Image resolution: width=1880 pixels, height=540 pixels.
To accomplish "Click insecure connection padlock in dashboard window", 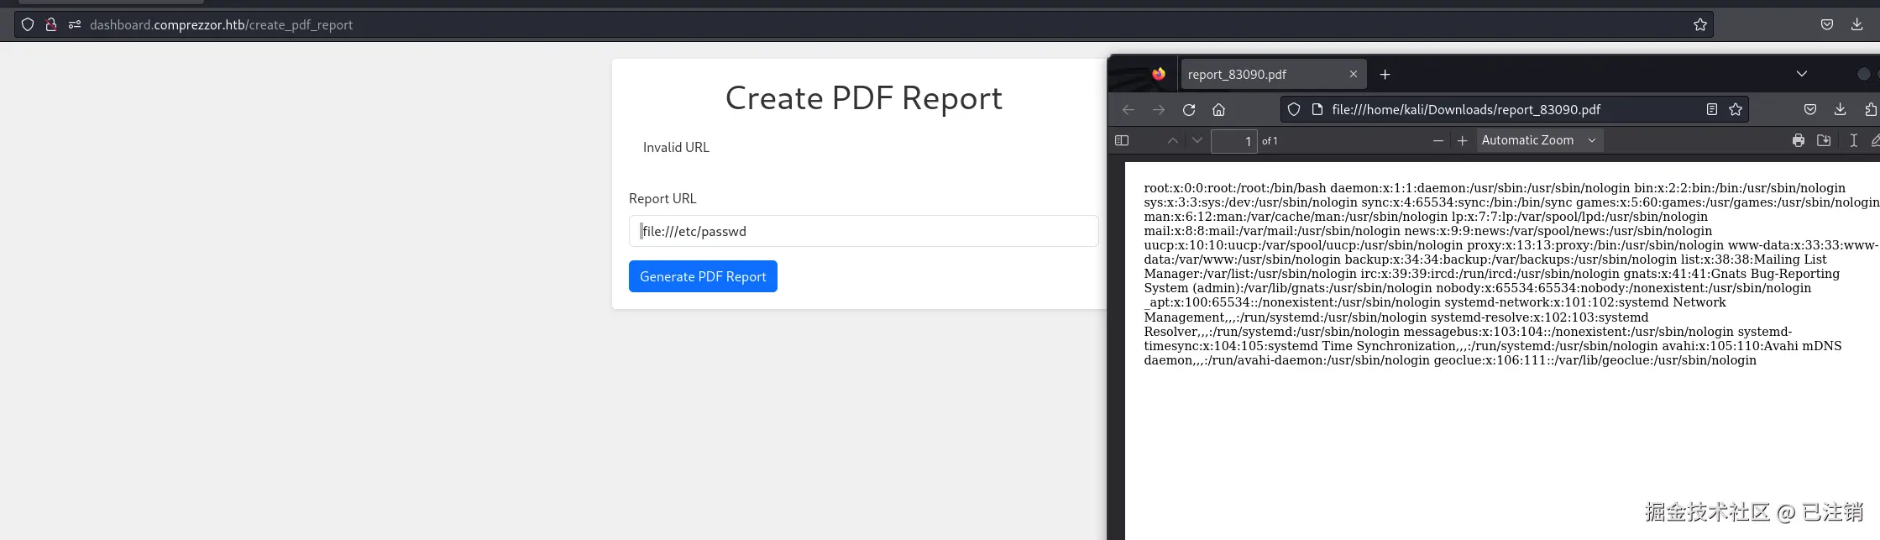I will pyautogui.click(x=51, y=24).
